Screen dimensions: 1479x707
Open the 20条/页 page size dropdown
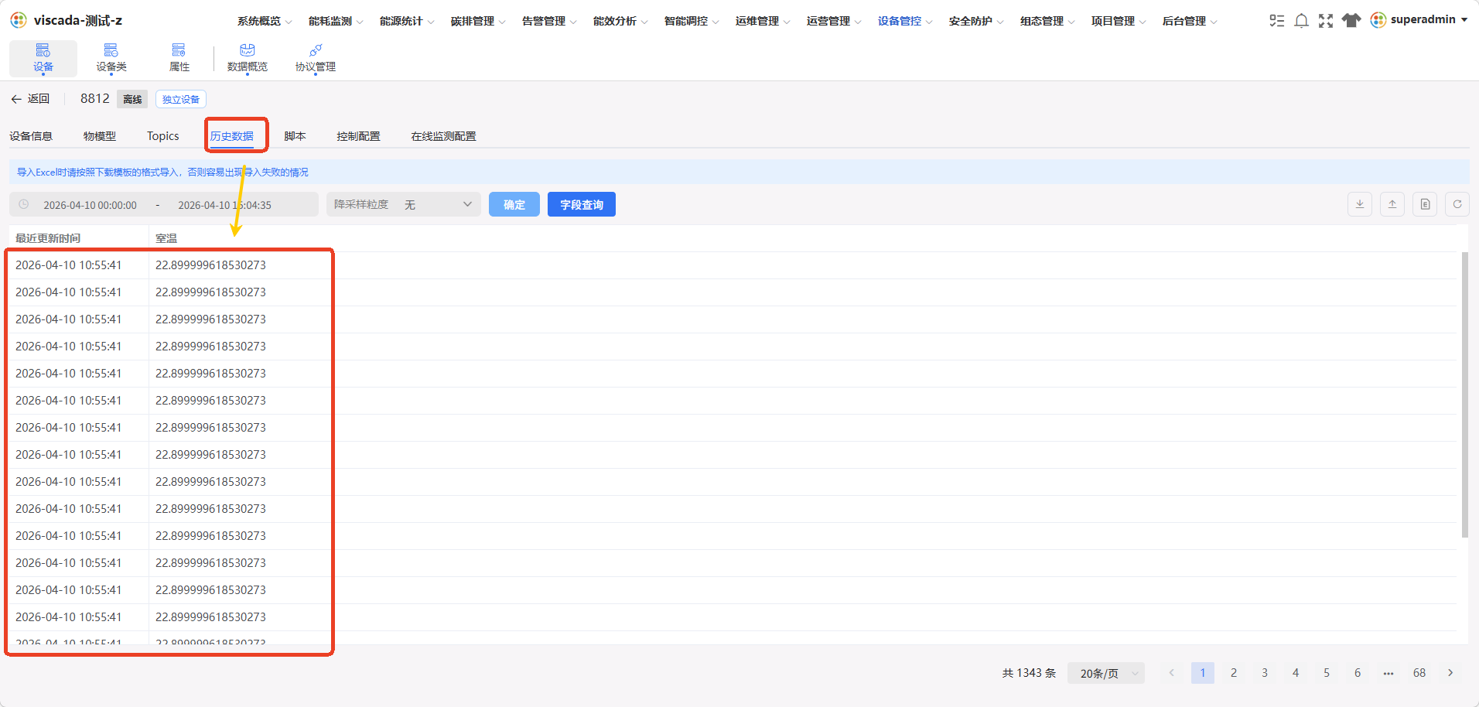point(1106,673)
